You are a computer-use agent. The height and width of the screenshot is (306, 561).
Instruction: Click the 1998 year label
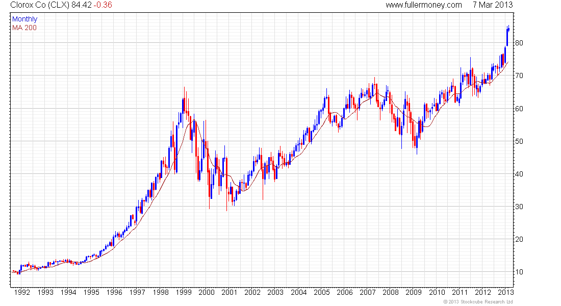[161, 292]
